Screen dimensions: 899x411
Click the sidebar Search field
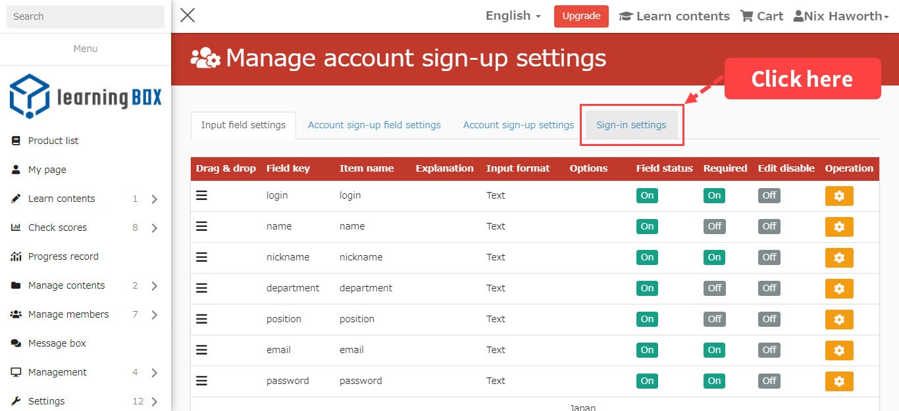[x=86, y=16]
